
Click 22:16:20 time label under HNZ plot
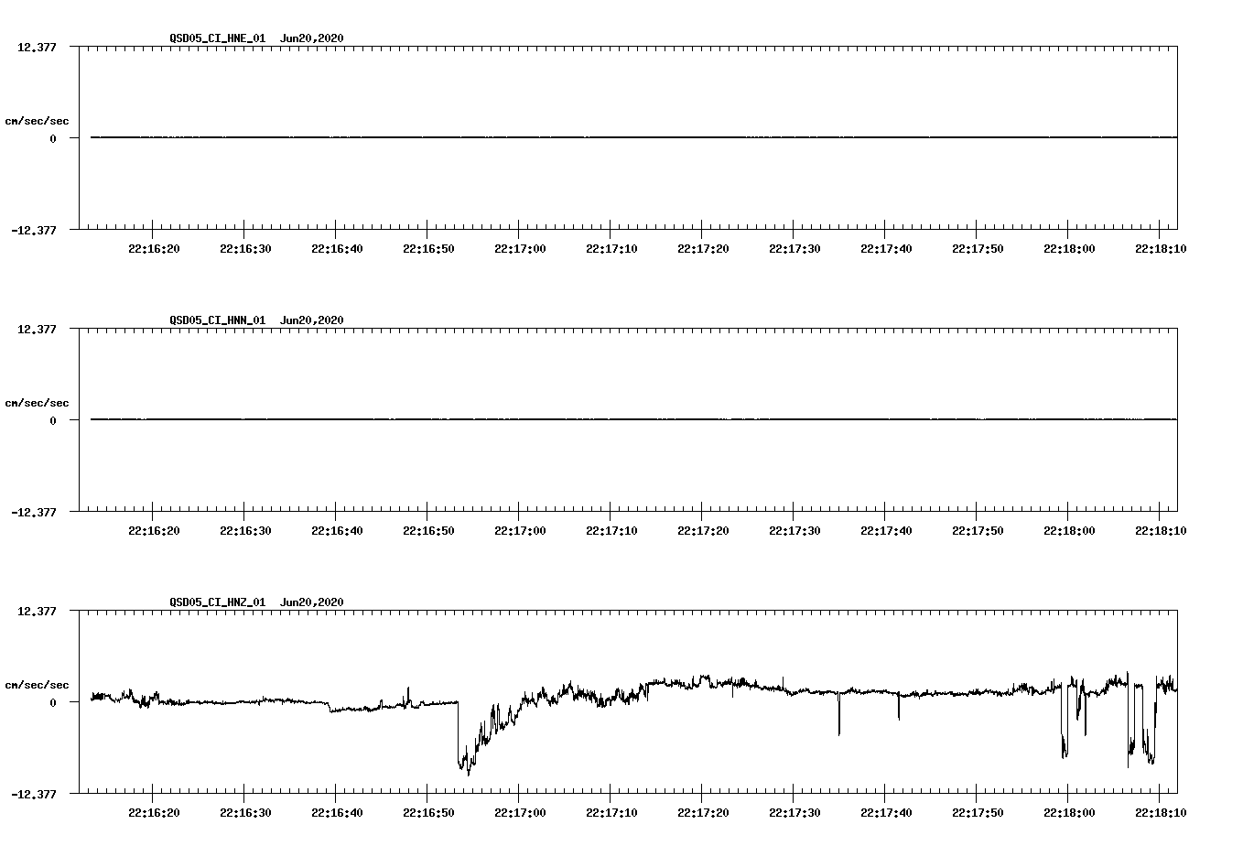pos(154,813)
